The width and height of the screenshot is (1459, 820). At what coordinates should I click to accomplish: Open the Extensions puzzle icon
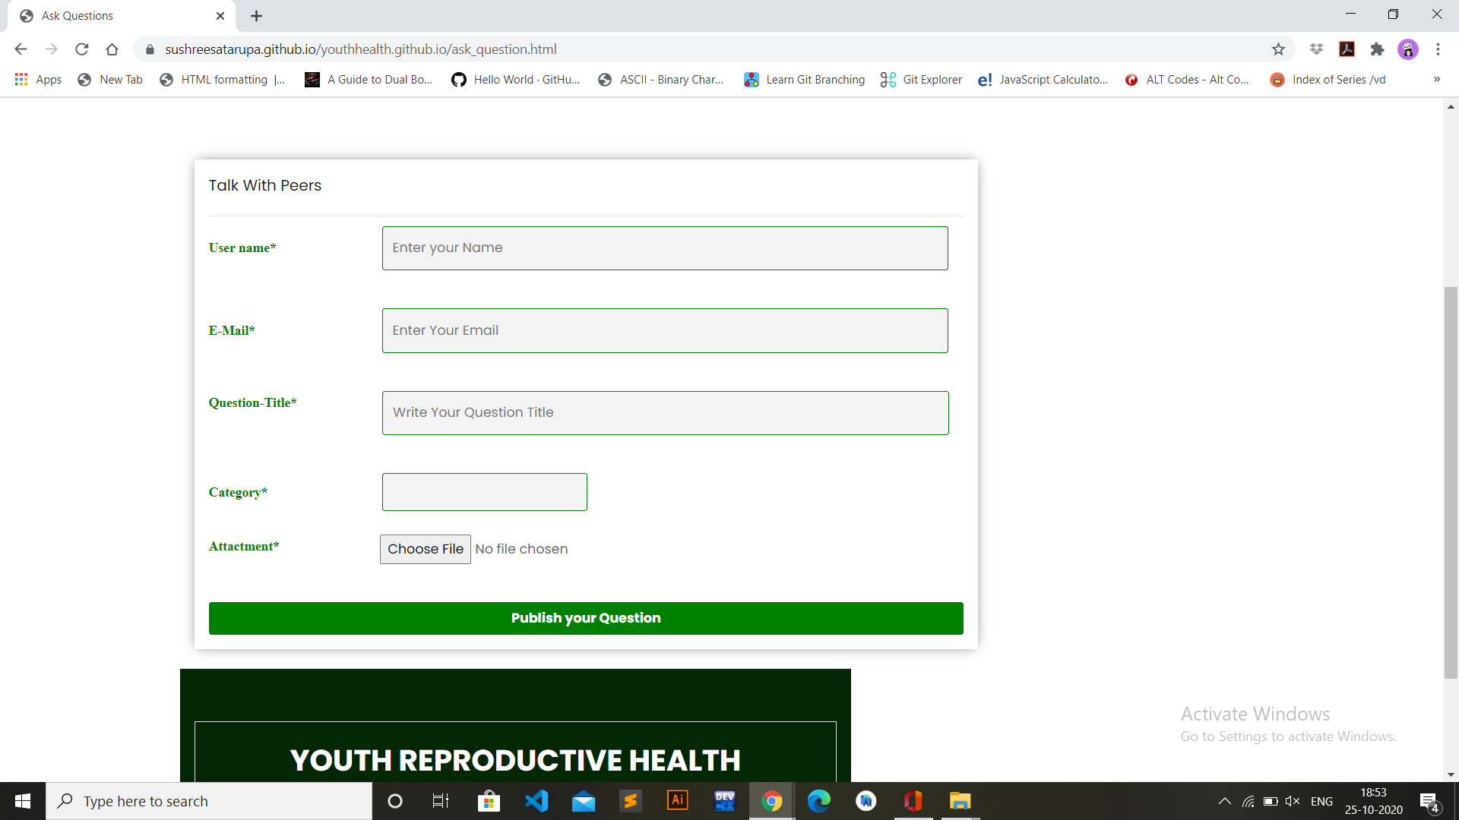point(1377,49)
